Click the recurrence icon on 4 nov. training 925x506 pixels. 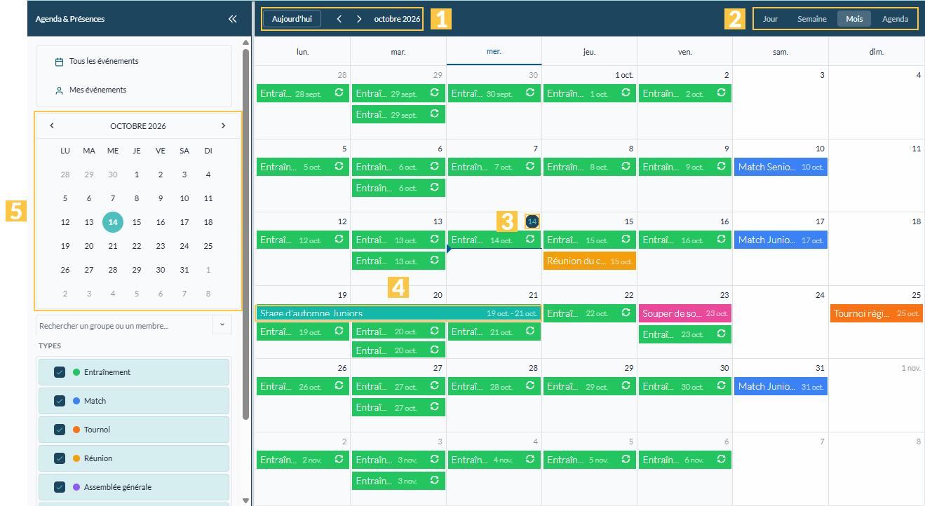530,460
